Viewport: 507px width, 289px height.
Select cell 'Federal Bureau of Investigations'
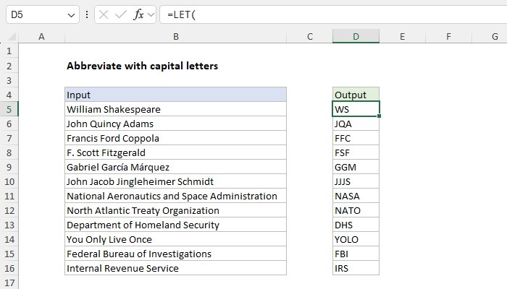pyautogui.click(x=175, y=254)
